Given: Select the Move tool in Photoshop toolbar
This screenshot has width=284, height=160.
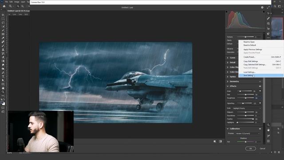Looking at the screenshot, I should [3, 15].
